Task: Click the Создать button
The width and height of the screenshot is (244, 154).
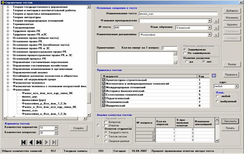Action: click(78, 128)
